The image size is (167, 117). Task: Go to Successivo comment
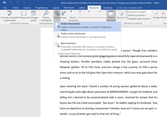coord(101,15)
